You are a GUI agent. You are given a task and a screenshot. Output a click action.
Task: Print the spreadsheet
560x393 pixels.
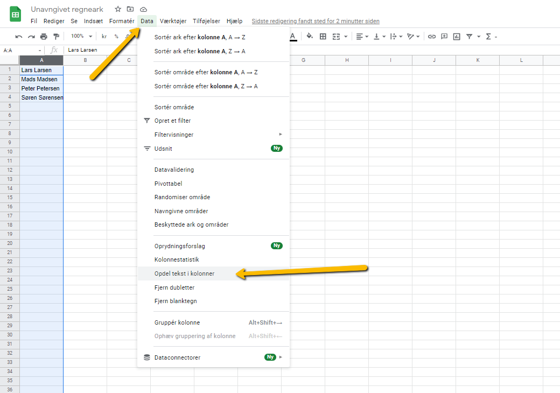[43, 36]
